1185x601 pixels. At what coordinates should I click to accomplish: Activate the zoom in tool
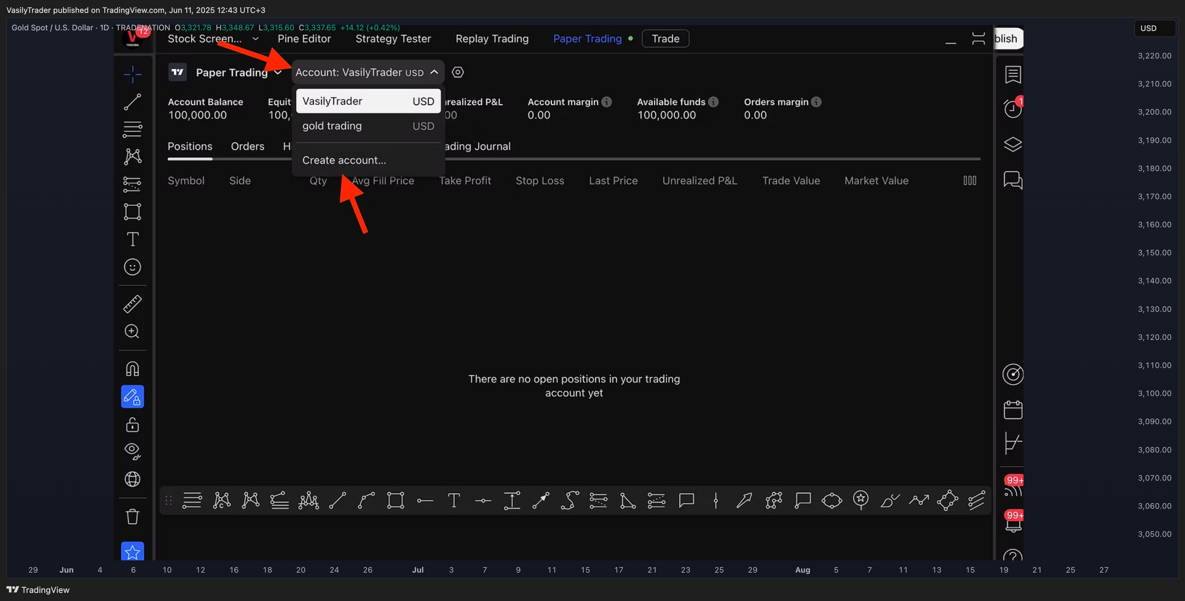coord(132,331)
